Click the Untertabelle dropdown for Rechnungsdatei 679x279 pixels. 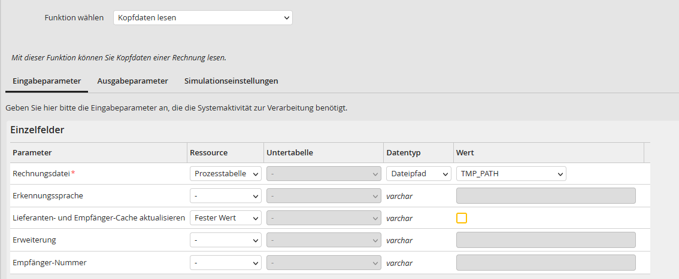(323, 174)
